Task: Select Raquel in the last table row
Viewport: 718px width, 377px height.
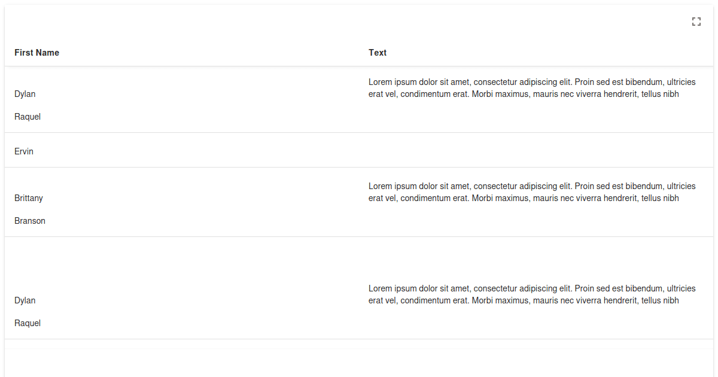Action: click(x=28, y=323)
